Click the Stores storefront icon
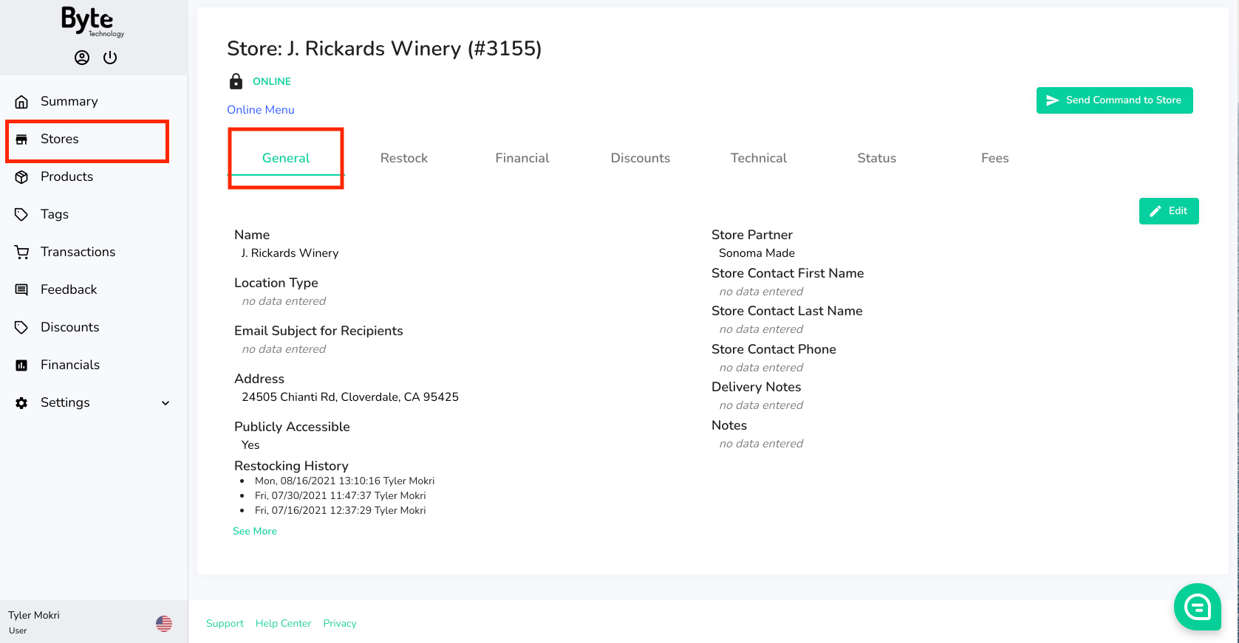1239x643 pixels. (x=21, y=140)
